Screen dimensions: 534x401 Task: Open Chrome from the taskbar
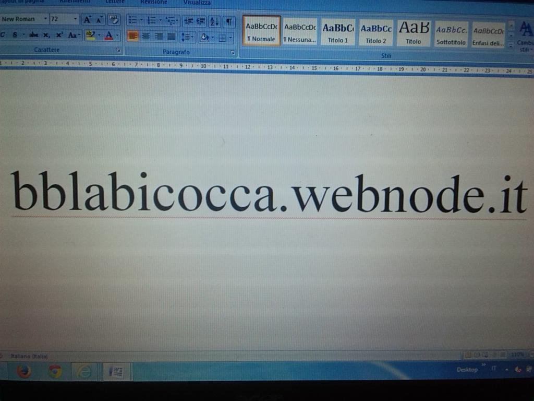pyautogui.click(x=54, y=371)
